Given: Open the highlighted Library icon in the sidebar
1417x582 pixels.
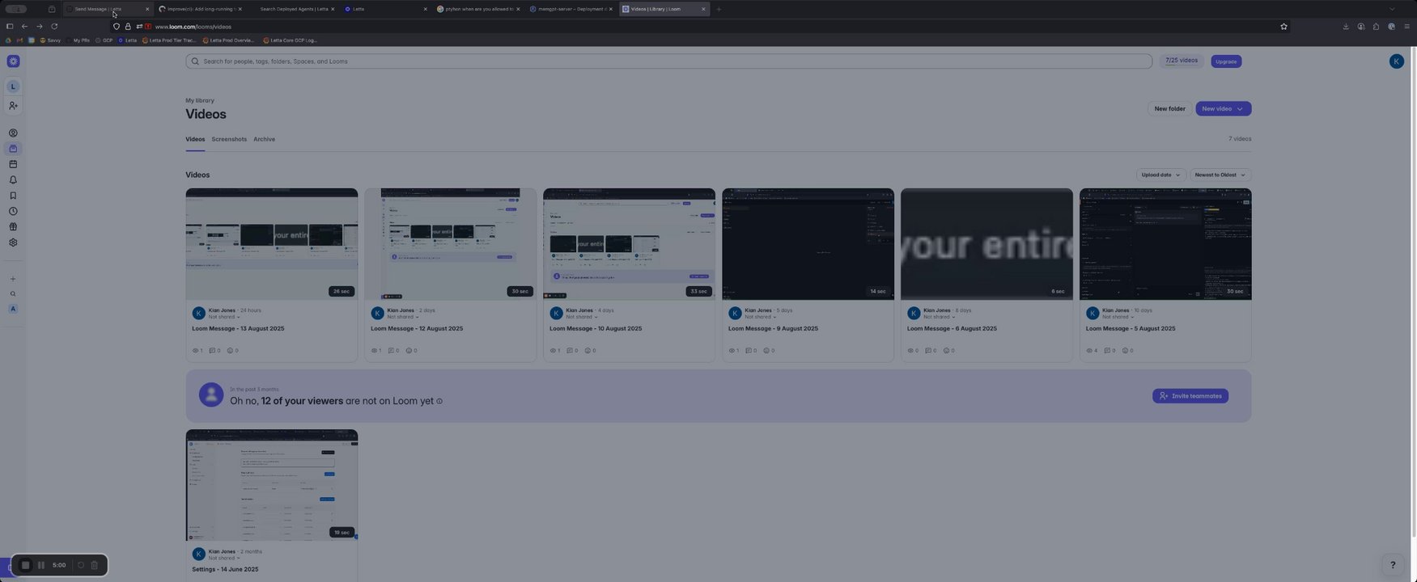Looking at the screenshot, I should (13, 149).
